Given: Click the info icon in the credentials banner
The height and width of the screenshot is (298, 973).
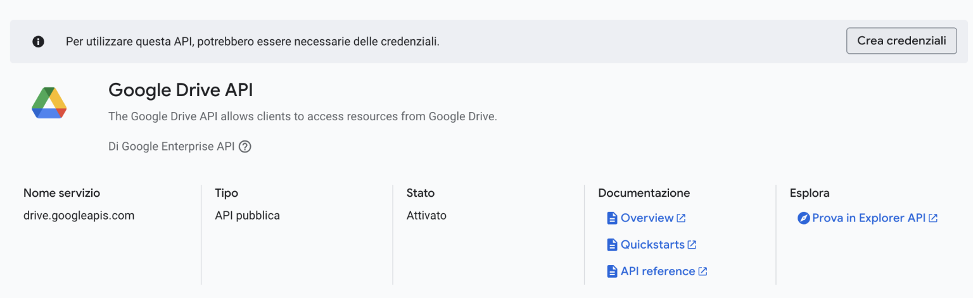Looking at the screenshot, I should [39, 42].
